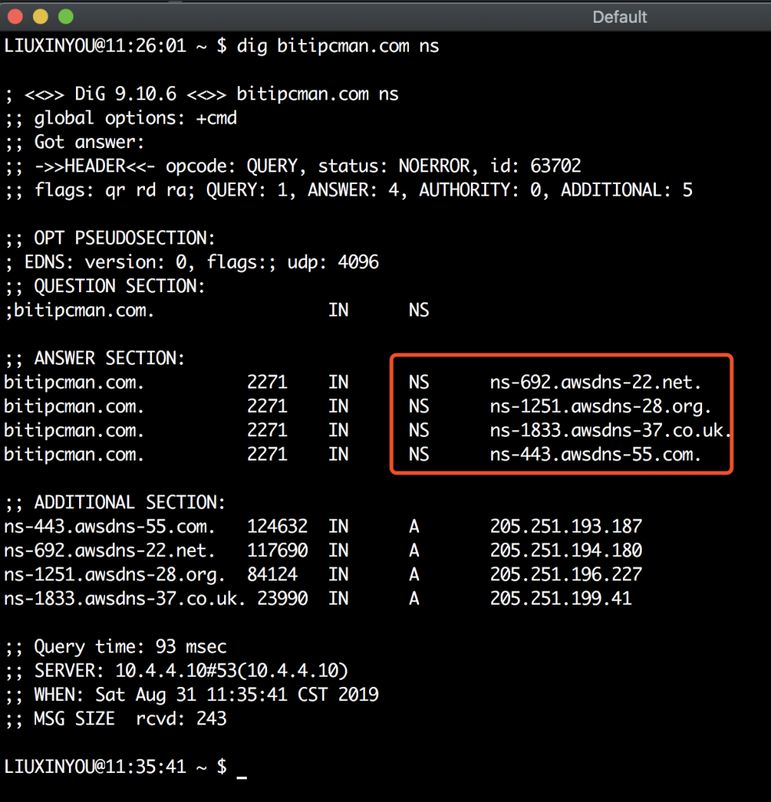The width and height of the screenshot is (771, 802).
Task: Close the Default terminal window
Action: pos(16,17)
